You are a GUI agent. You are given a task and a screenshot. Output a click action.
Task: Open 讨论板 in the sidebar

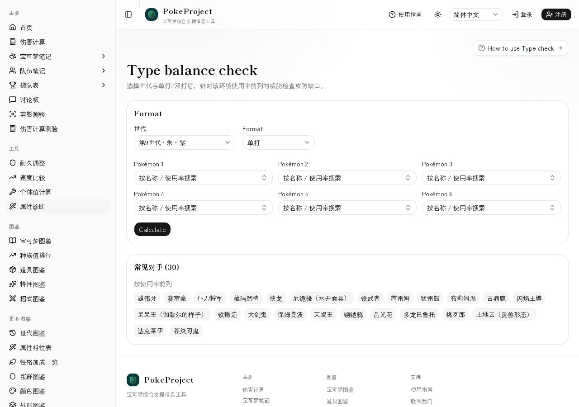click(x=57, y=99)
